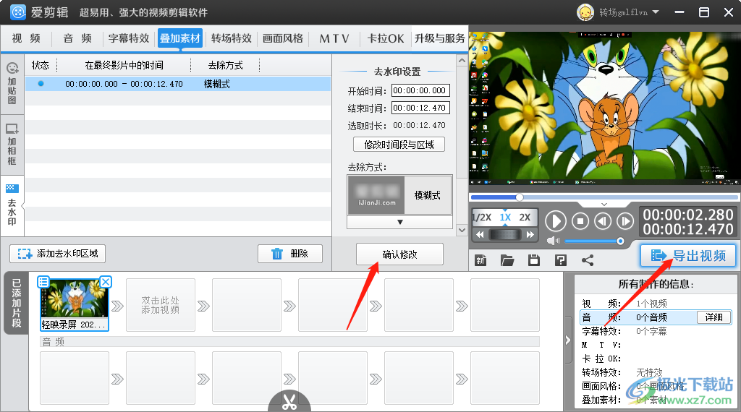Image resolution: width=741 pixels, height=412 pixels.
Task: Click the 字幕特效: 0个字幕 info row
Action: [x=656, y=331]
